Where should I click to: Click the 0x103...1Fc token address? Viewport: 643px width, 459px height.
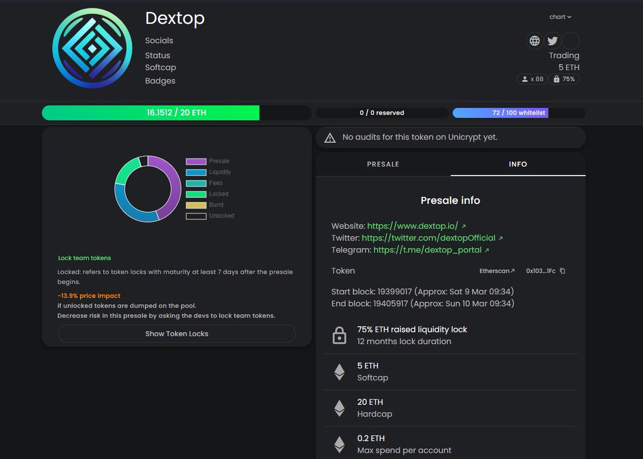pyautogui.click(x=541, y=271)
